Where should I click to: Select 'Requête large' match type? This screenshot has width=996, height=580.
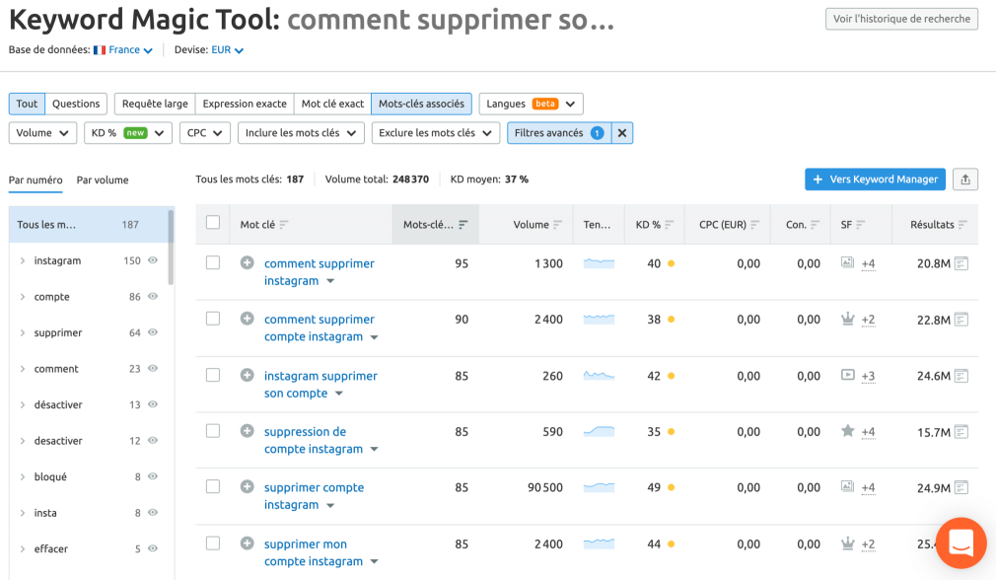coord(155,104)
